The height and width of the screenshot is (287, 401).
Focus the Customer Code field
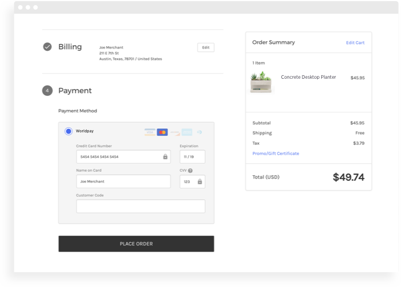click(141, 206)
